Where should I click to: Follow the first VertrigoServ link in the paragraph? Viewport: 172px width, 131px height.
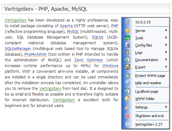pos(16,20)
